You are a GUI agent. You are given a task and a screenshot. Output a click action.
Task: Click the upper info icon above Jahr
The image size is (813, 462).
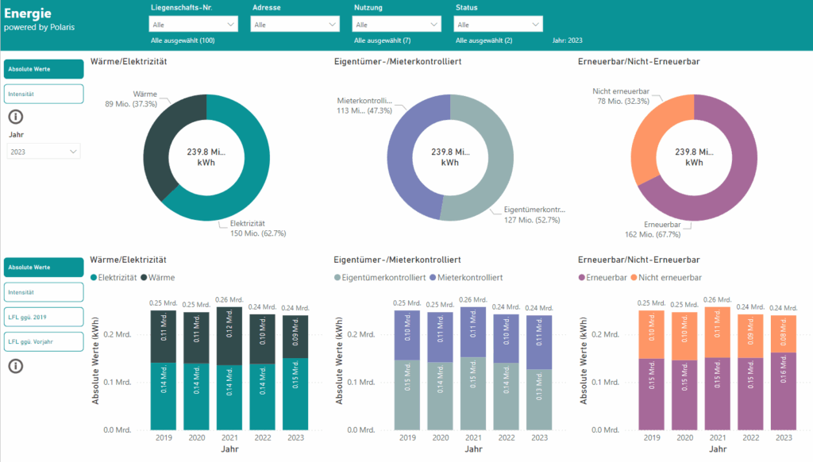coord(14,117)
